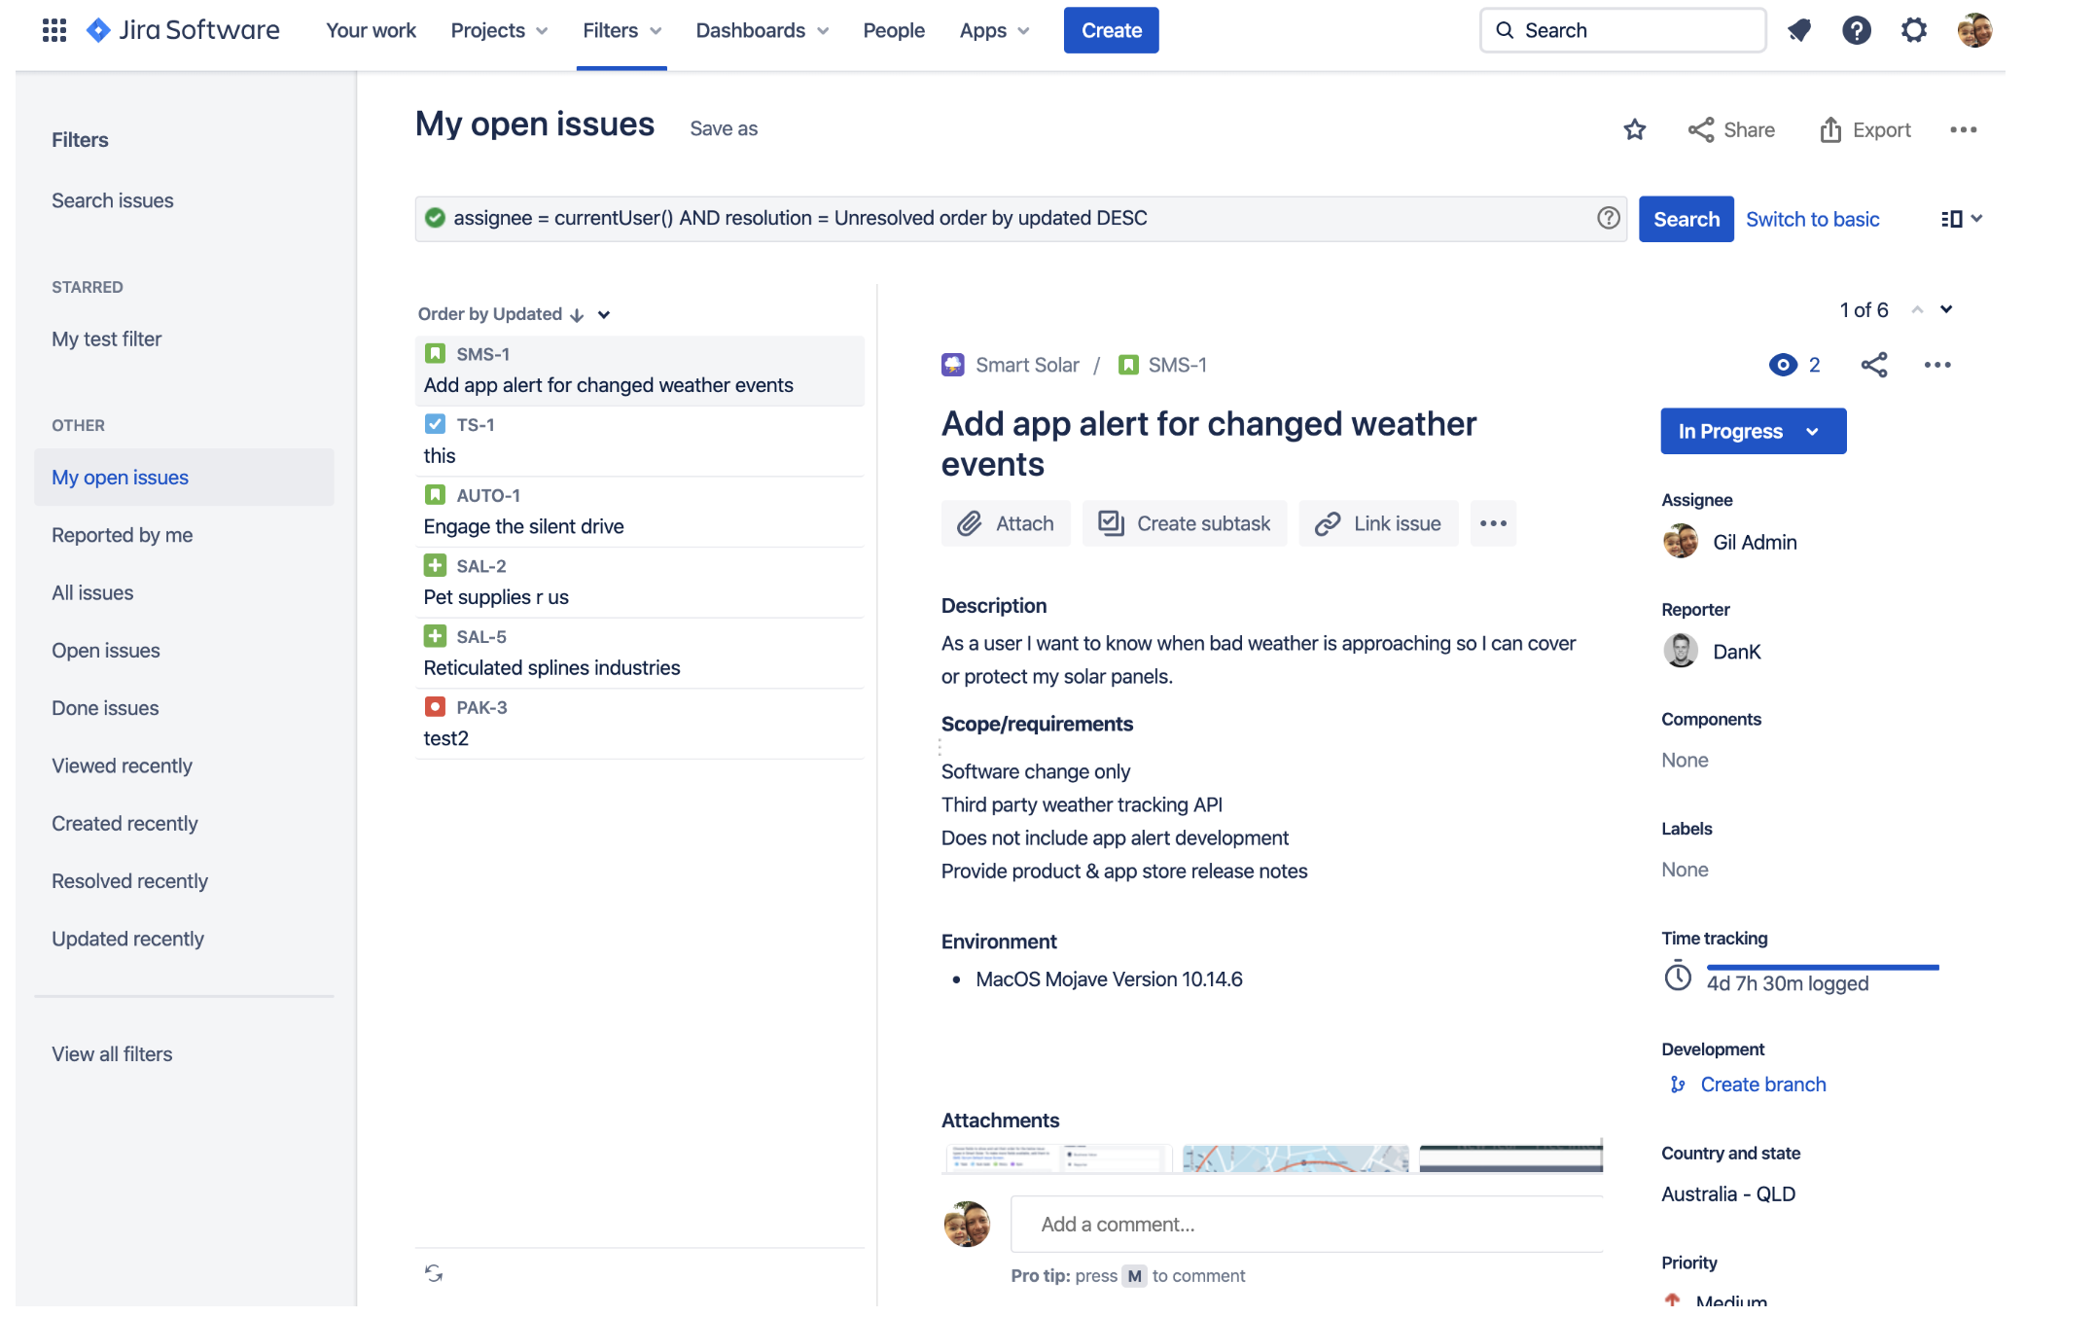Toggle the In Progress status dropdown
The image size is (2095, 1317).
point(1754,431)
